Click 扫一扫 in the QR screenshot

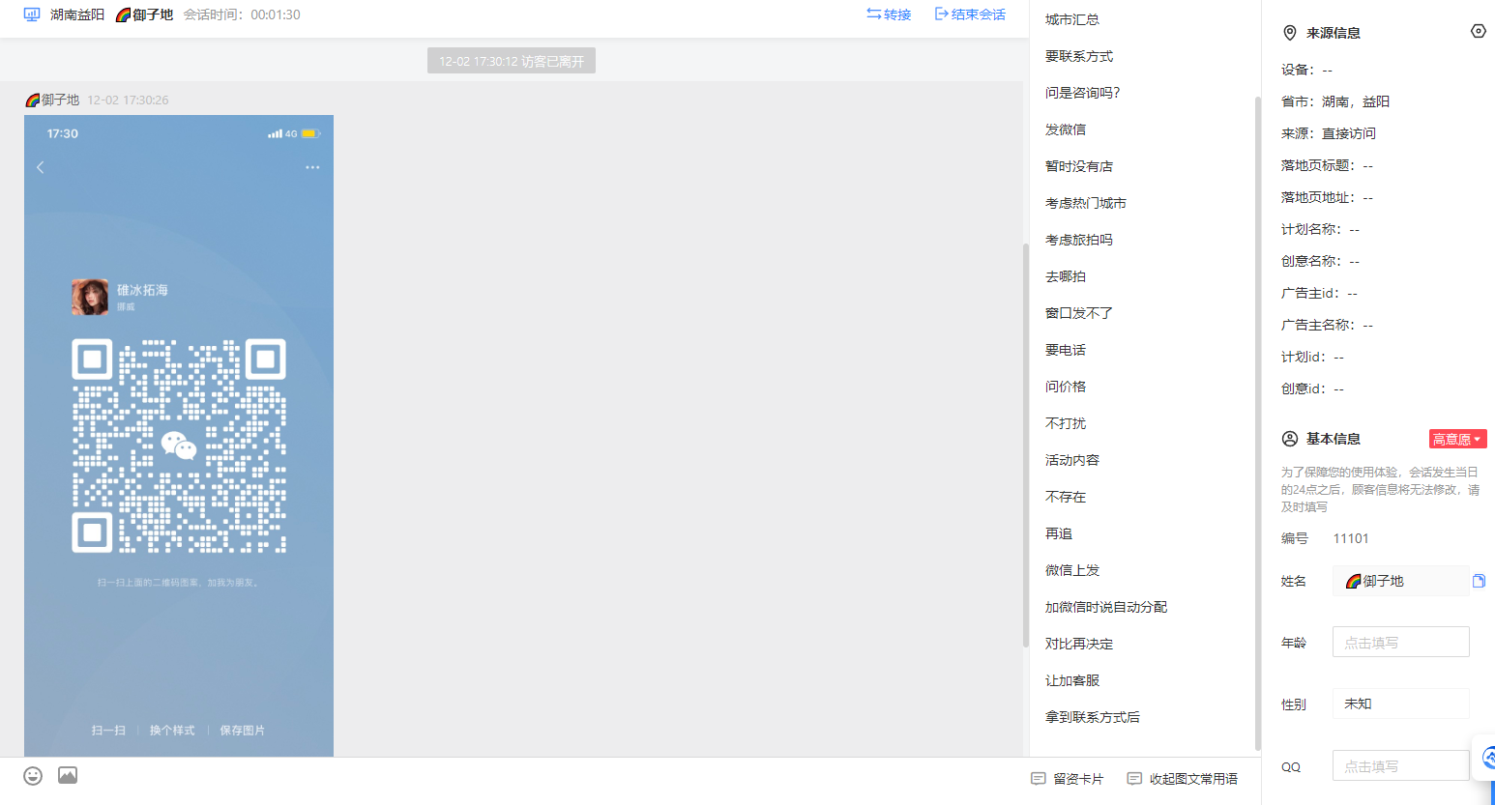tap(108, 731)
